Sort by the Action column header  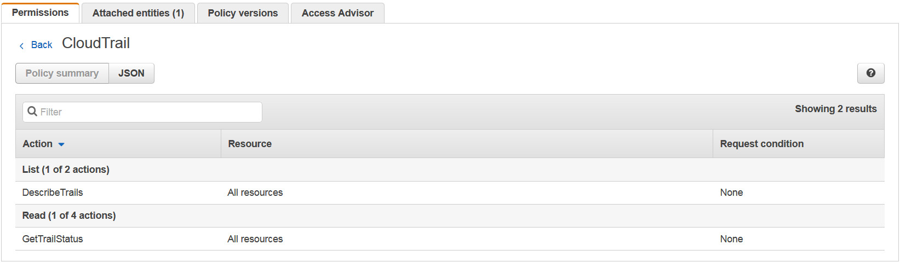click(x=37, y=144)
